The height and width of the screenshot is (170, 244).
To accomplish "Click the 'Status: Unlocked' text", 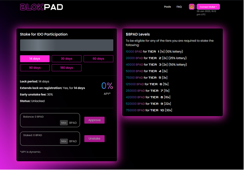I will pyautogui.click(x=32, y=101).
